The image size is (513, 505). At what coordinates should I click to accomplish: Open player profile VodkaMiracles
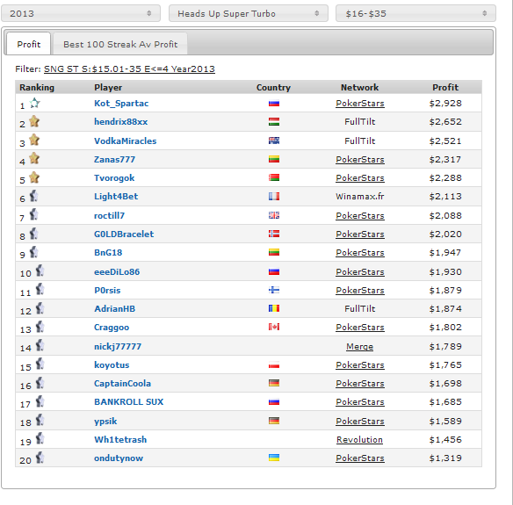coord(126,141)
